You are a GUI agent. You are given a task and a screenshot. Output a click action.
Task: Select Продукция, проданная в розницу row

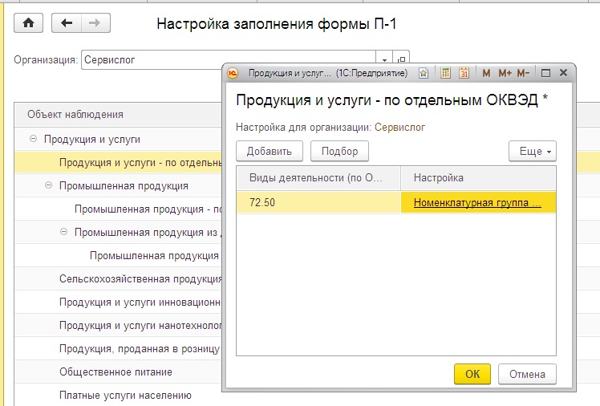[x=118, y=349]
